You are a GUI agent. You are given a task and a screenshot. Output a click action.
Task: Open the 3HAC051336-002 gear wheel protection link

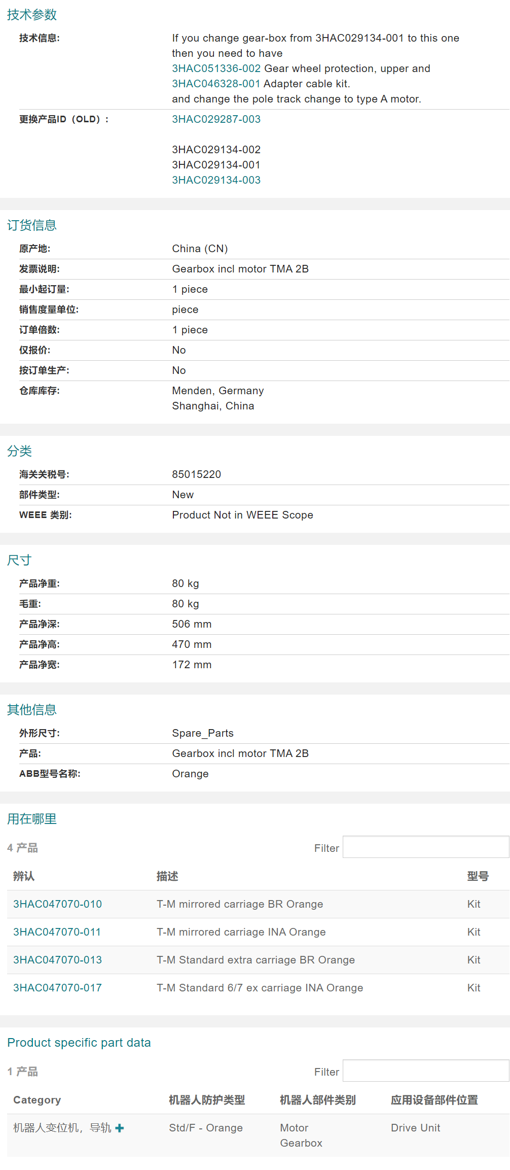pos(216,68)
